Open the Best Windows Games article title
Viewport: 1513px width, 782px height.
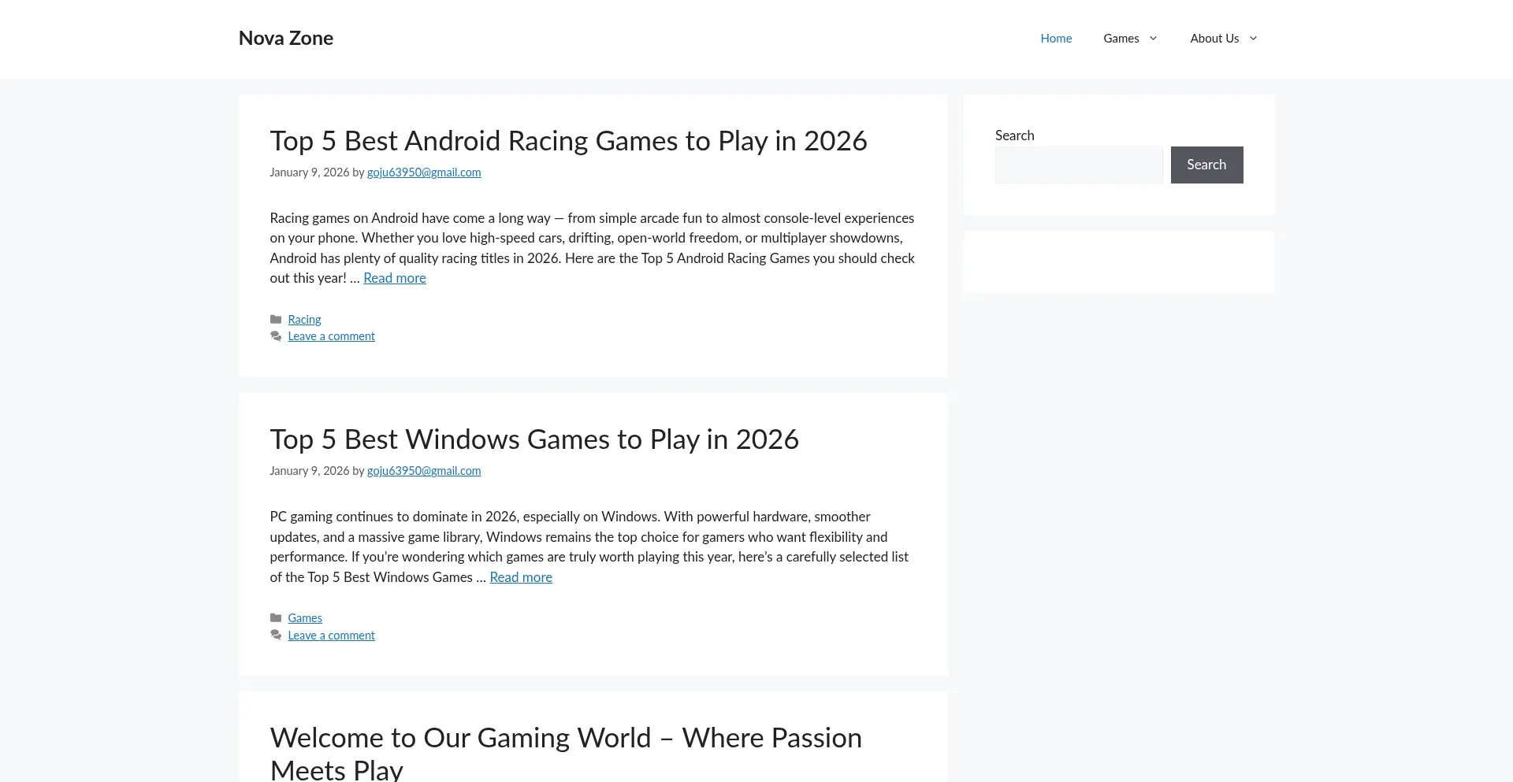533,439
